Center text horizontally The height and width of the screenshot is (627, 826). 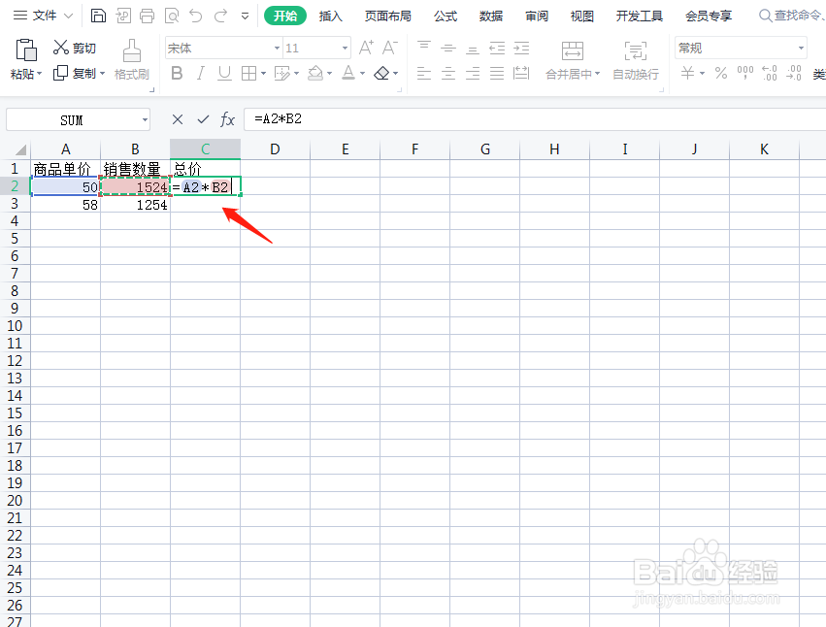[x=448, y=73]
